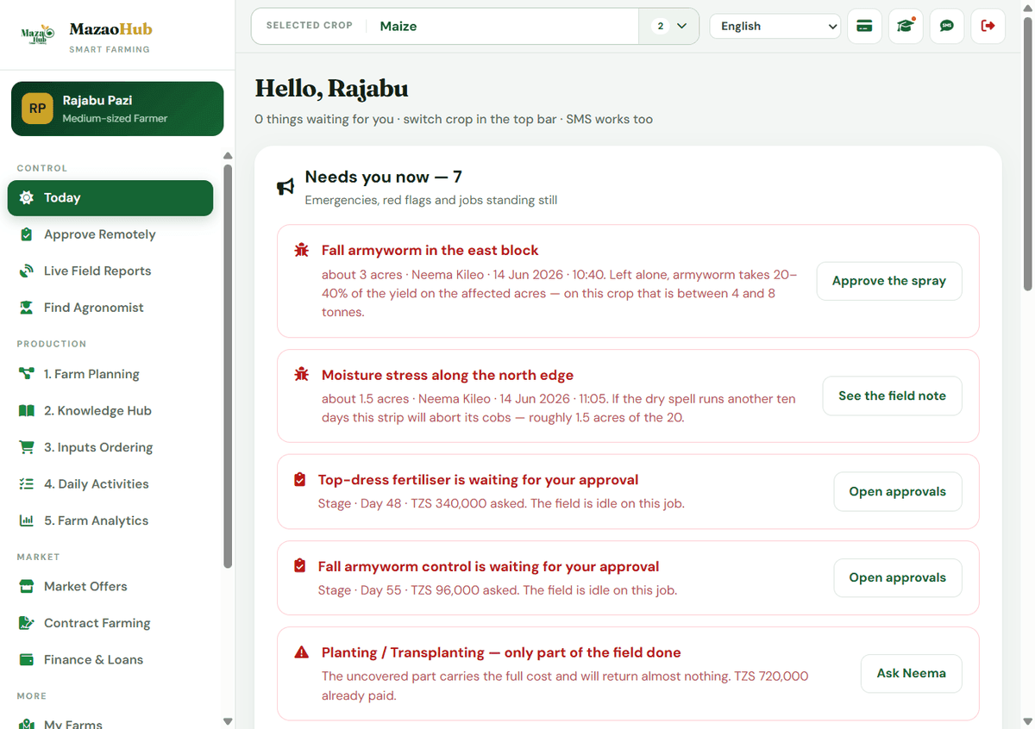Click the MazaoHub logo icon
The image size is (1035, 729).
37,34
